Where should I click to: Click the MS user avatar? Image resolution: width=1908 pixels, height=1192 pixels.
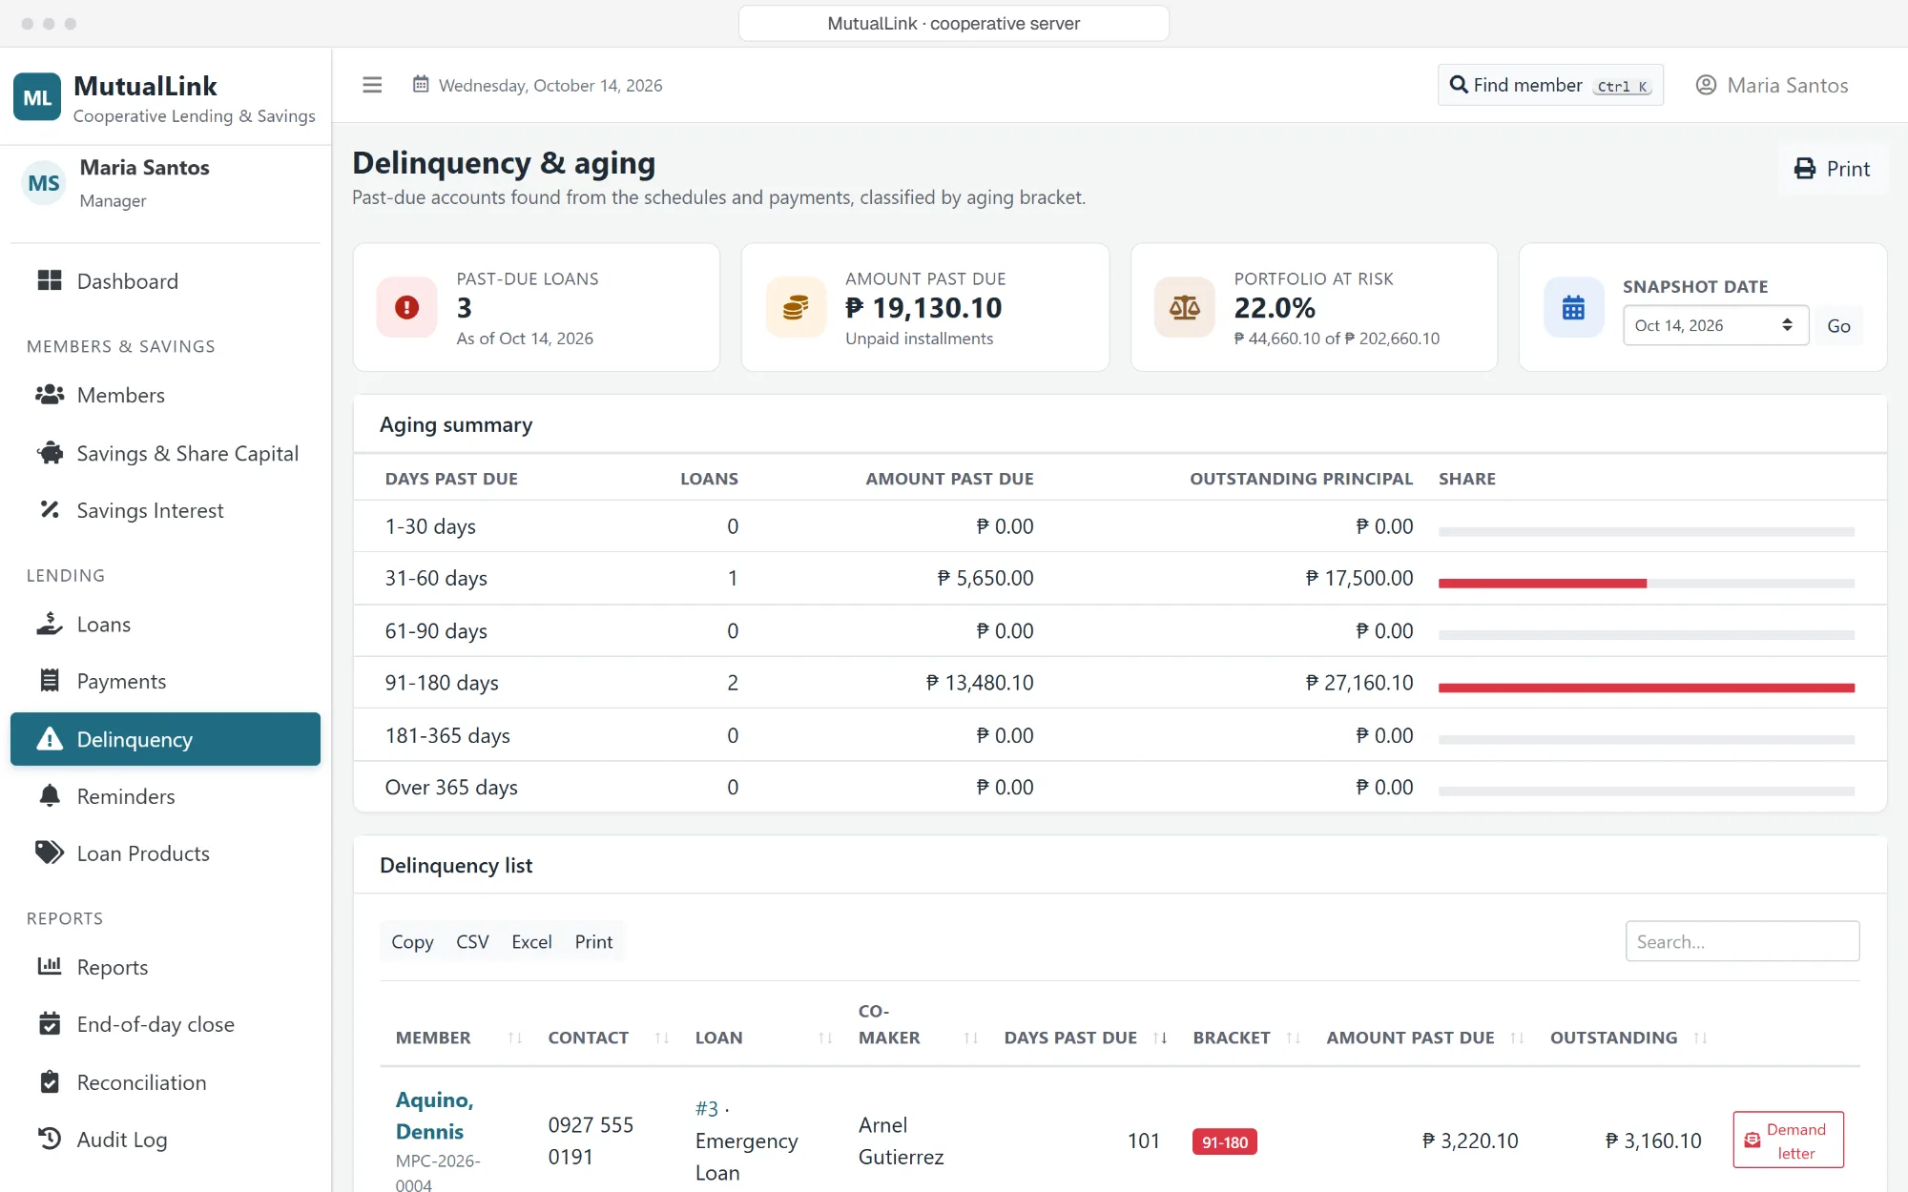44,183
